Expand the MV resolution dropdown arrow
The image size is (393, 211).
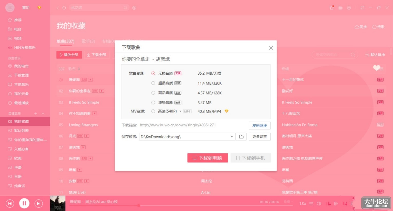pos(180,111)
